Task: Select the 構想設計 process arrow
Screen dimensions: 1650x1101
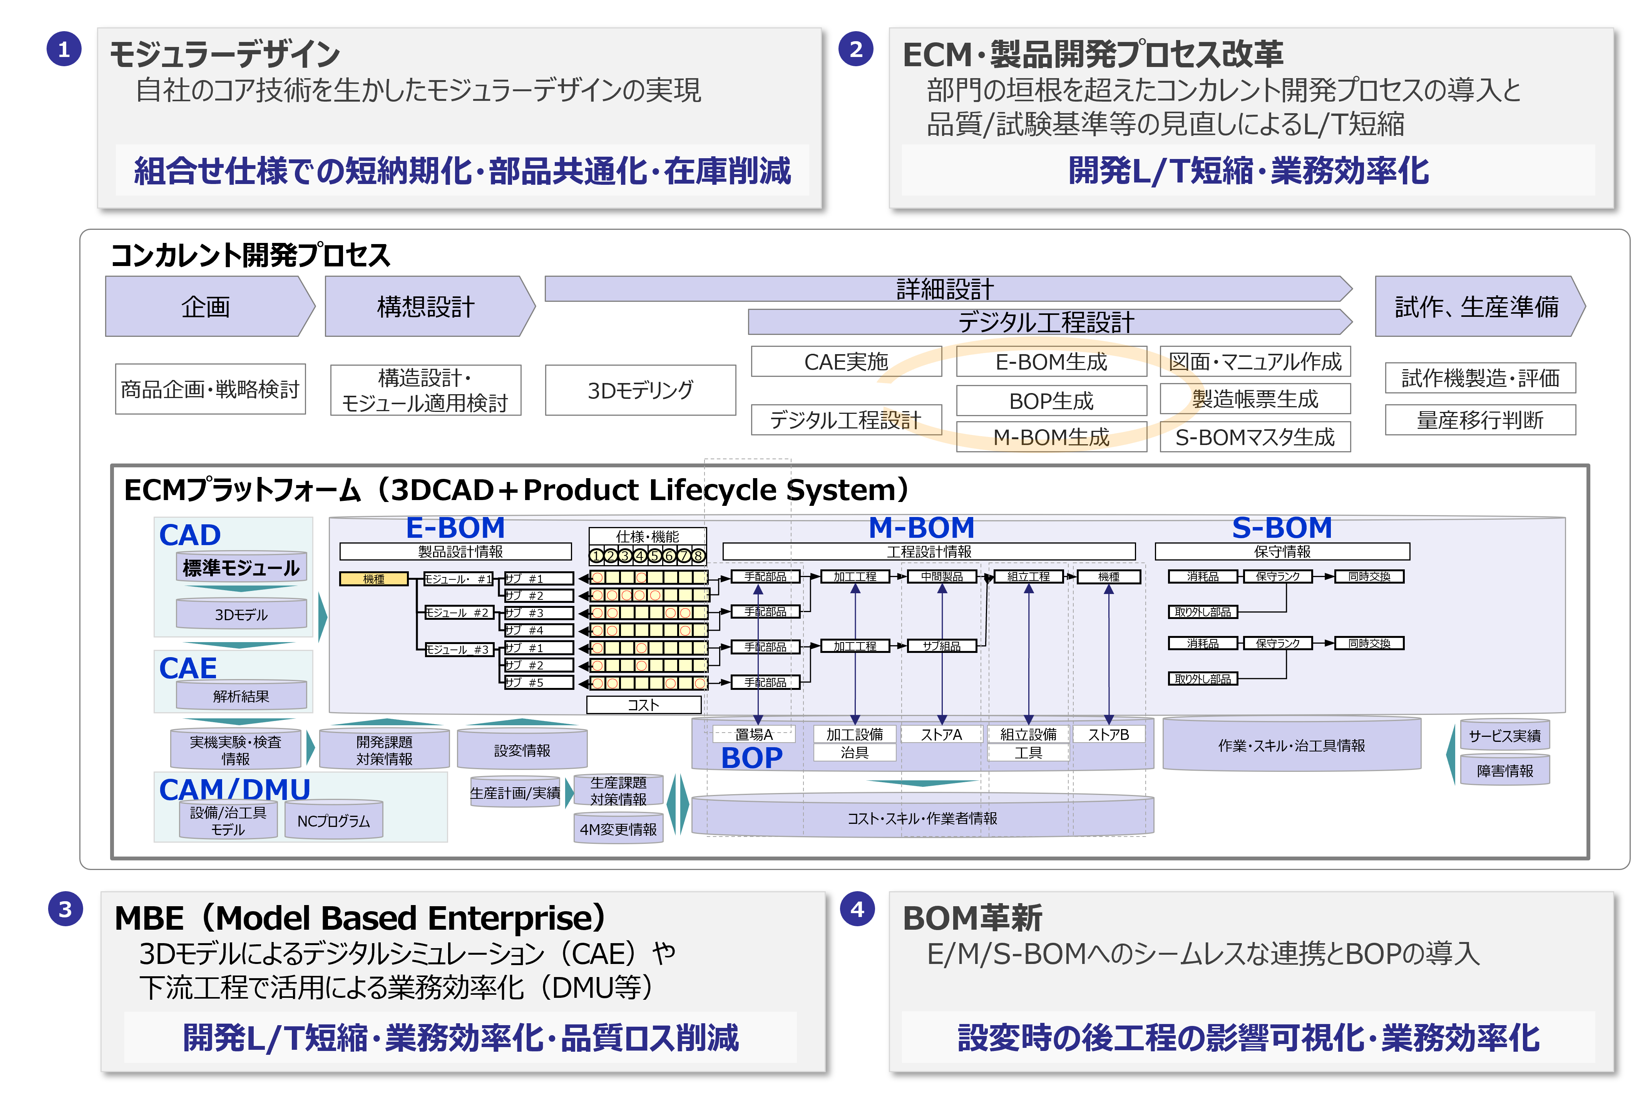Action: pyautogui.click(x=425, y=307)
